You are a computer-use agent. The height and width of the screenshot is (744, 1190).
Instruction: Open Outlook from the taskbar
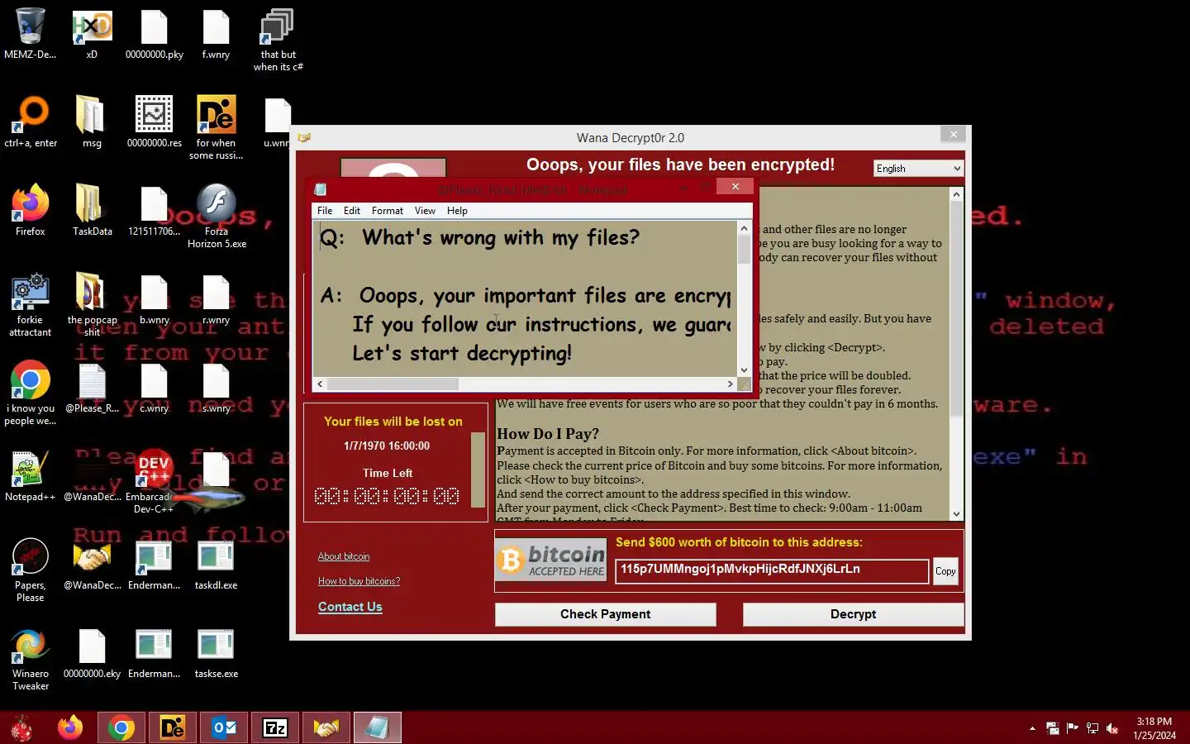point(224,727)
